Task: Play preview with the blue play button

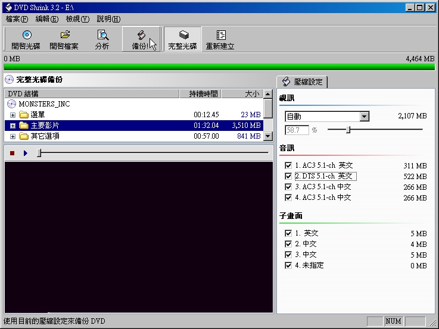Action: 26,153
